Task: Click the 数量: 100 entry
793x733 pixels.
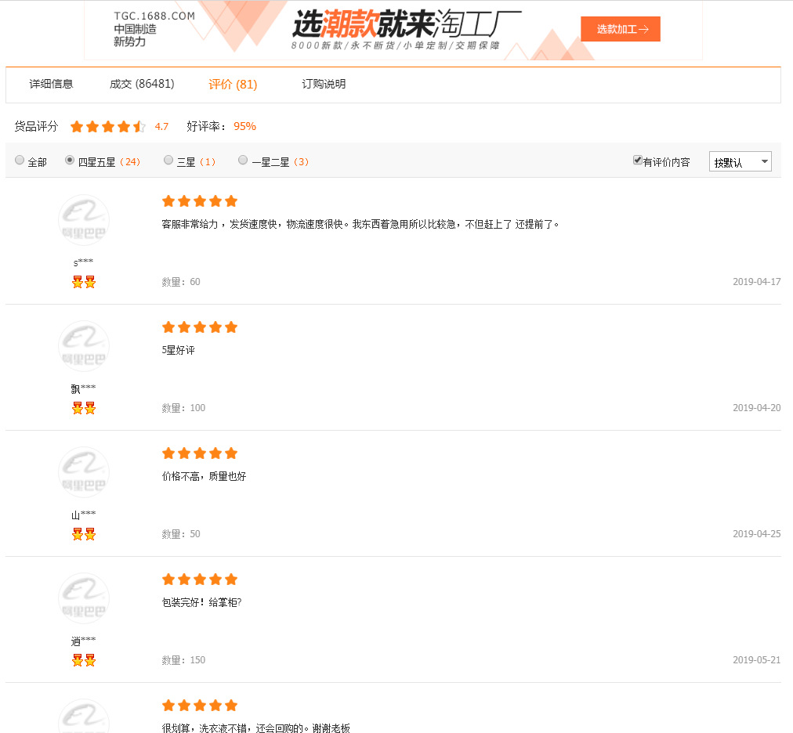Action: (183, 408)
